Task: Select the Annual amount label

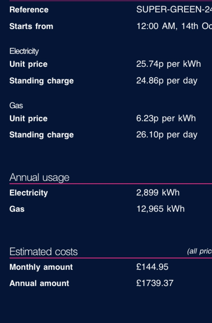Action: pos(39,283)
